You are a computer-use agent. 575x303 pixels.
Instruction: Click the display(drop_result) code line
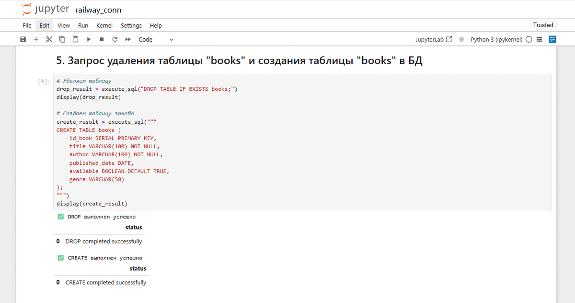tap(89, 97)
